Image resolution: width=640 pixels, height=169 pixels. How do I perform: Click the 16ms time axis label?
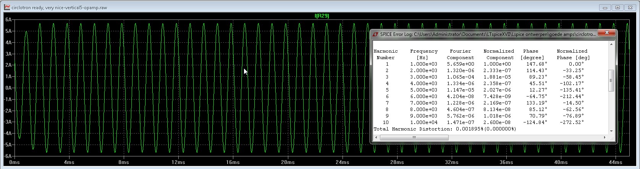(x=233, y=162)
